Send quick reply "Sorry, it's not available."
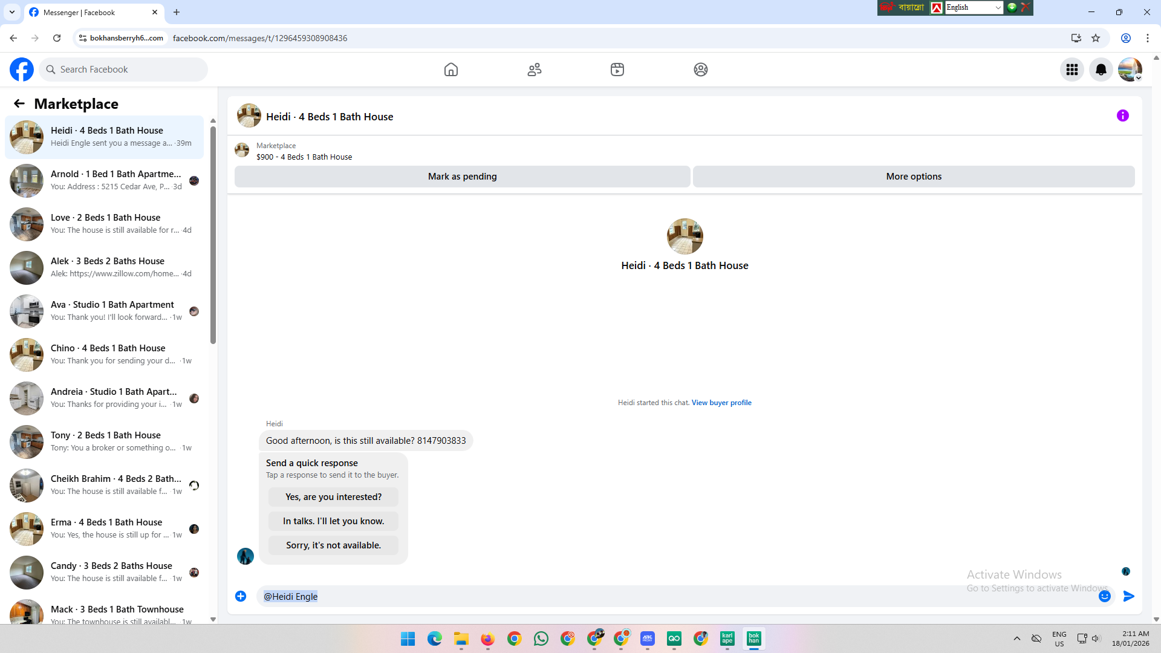This screenshot has height=653, width=1161. [333, 545]
